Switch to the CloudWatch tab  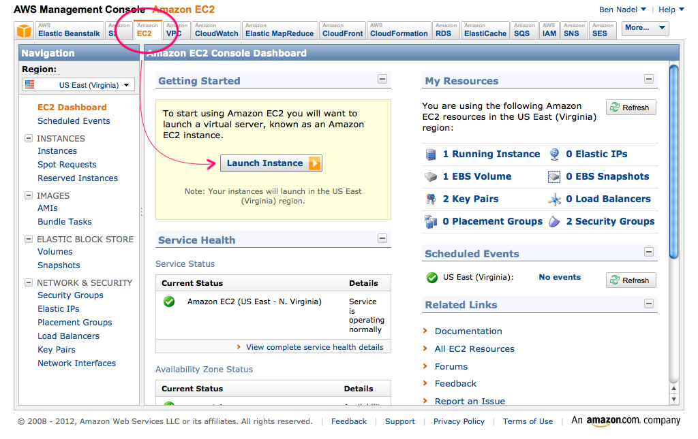pos(216,30)
